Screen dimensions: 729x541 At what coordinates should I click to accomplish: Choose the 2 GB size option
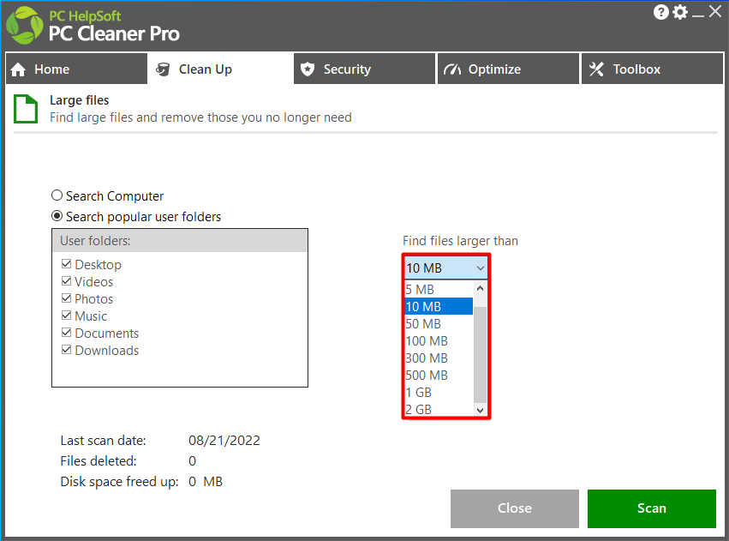pyautogui.click(x=439, y=409)
